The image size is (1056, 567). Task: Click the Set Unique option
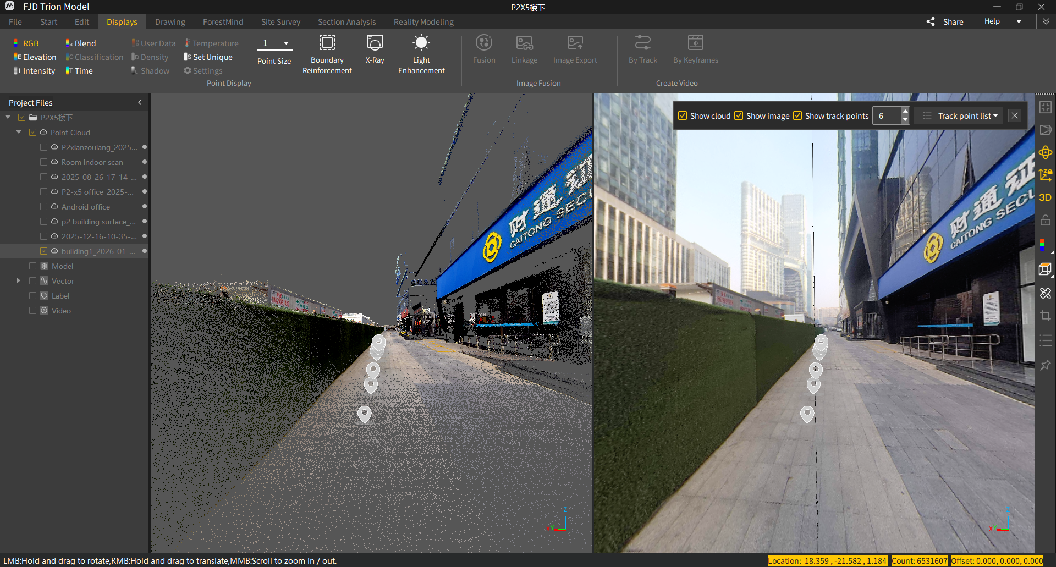[x=208, y=57]
